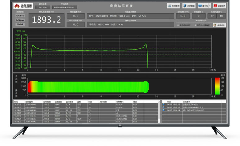Click the info icon beside the 10:02:15 event
The height and width of the screenshot is (146, 240).
point(164,107)
